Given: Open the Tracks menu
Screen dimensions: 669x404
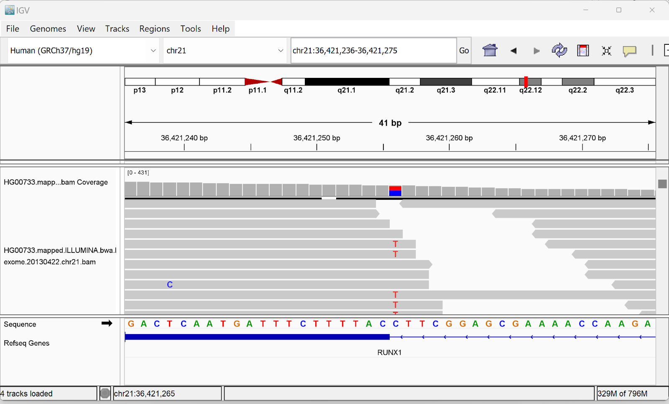Looking at the screenshot, I should (117, 28).
